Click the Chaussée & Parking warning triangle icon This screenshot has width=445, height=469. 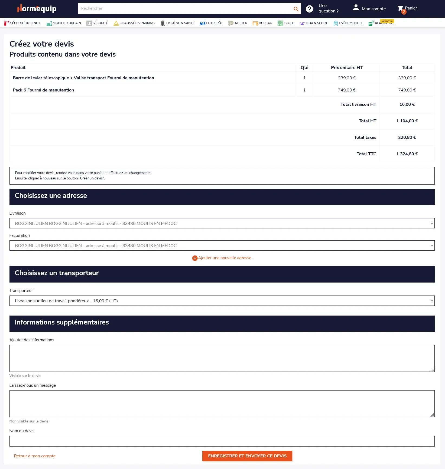pyautogui.click(x=116, y=23)
